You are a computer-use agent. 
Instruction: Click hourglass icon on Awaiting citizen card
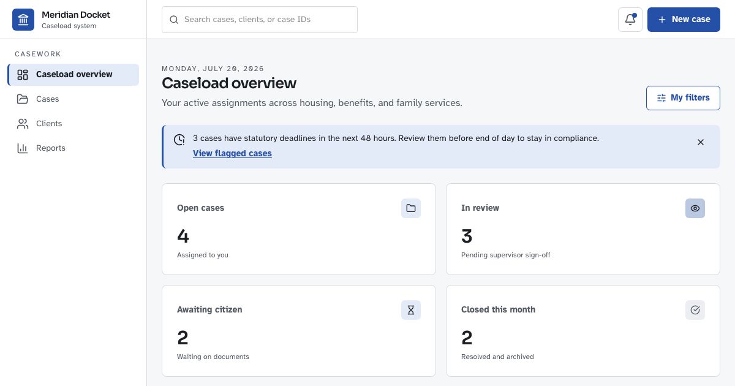coord(411,310)
